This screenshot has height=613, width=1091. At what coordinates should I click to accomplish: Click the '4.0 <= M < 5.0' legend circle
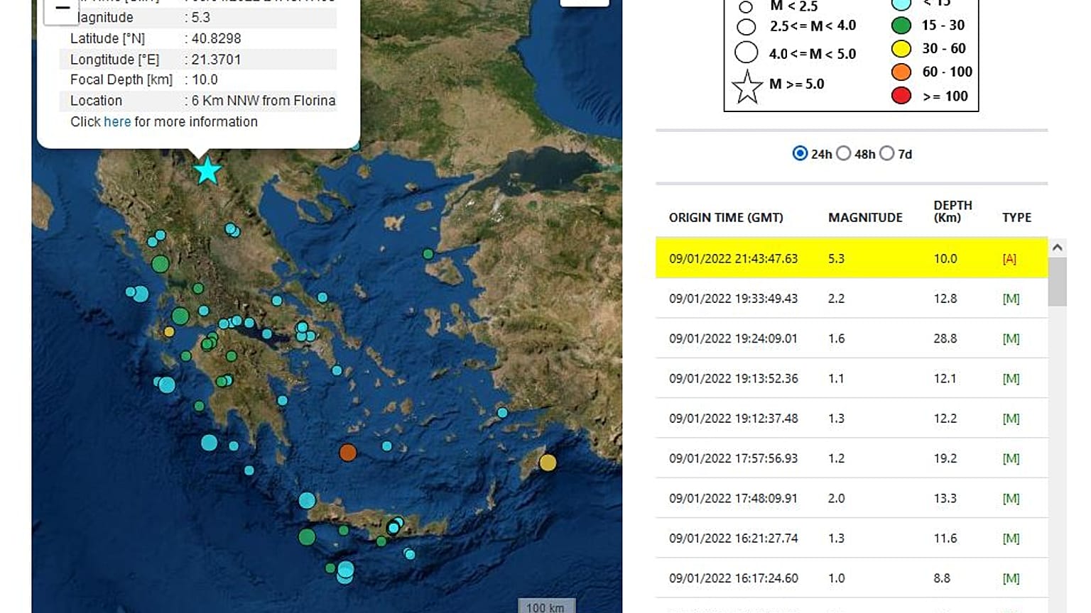pyautogui.click(x=746, y=53)
